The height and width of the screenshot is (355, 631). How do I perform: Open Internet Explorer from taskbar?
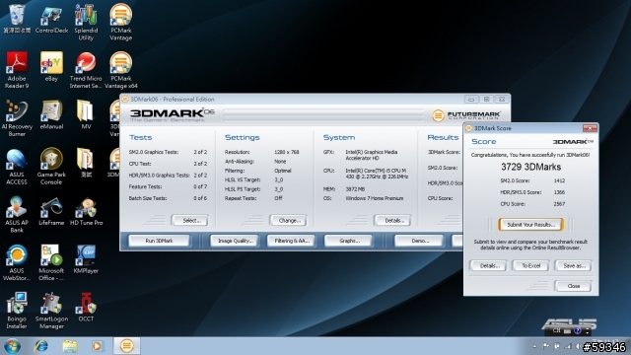click(x=41, y=346)
